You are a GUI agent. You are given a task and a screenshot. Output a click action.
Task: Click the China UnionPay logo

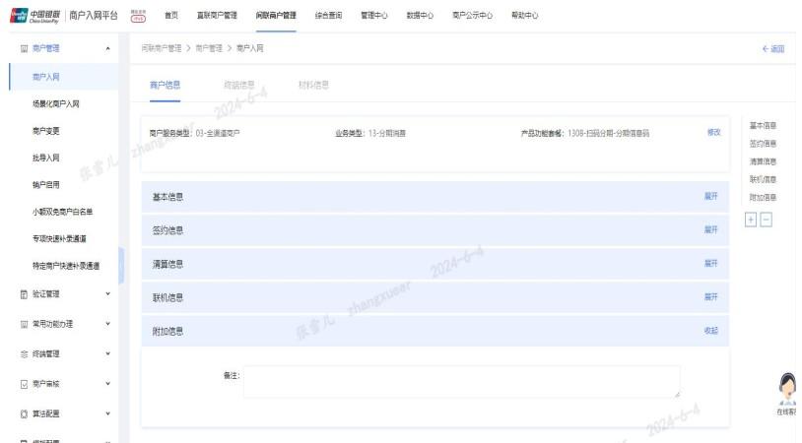pyautogui.click(x=32, y=15)
